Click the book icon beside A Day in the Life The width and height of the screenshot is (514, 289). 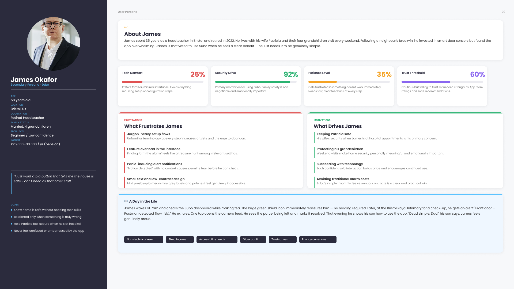pos(126,201)
